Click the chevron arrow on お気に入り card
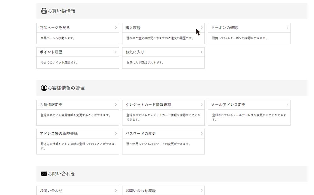314x195 pixels. point(201,52)
